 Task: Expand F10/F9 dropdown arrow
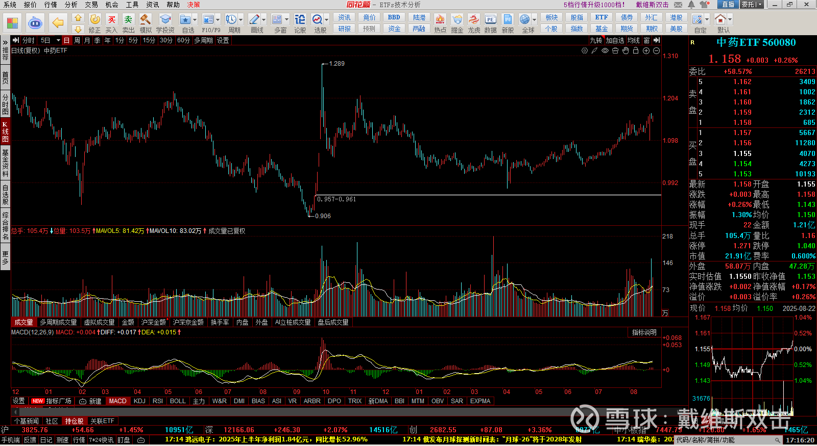[218, 20]
